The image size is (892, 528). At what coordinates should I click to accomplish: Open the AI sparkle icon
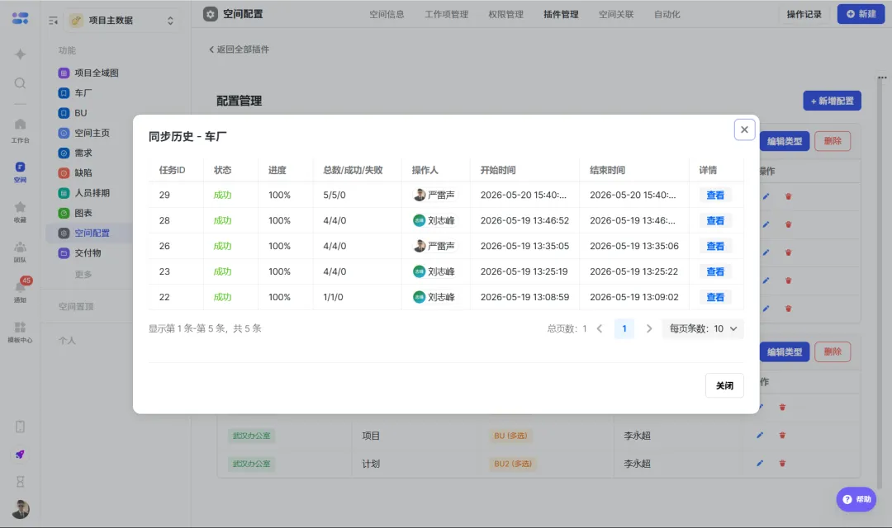tap(20, 54)
